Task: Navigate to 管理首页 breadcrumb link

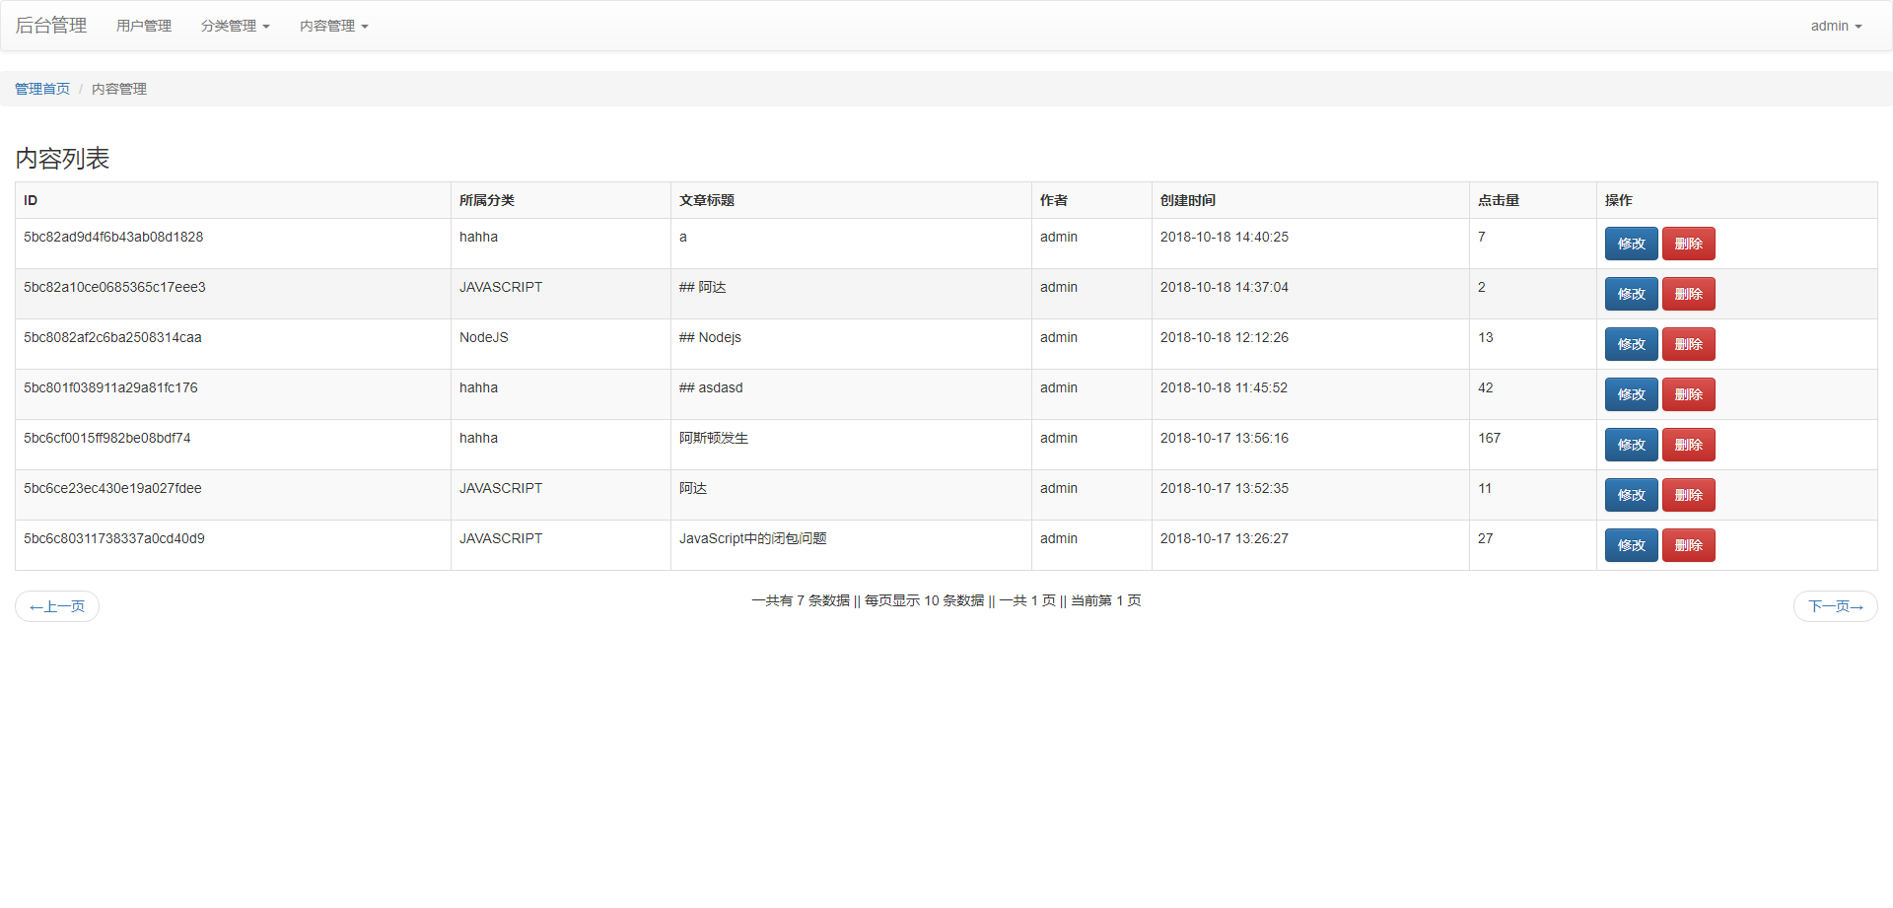Action: 42,89
